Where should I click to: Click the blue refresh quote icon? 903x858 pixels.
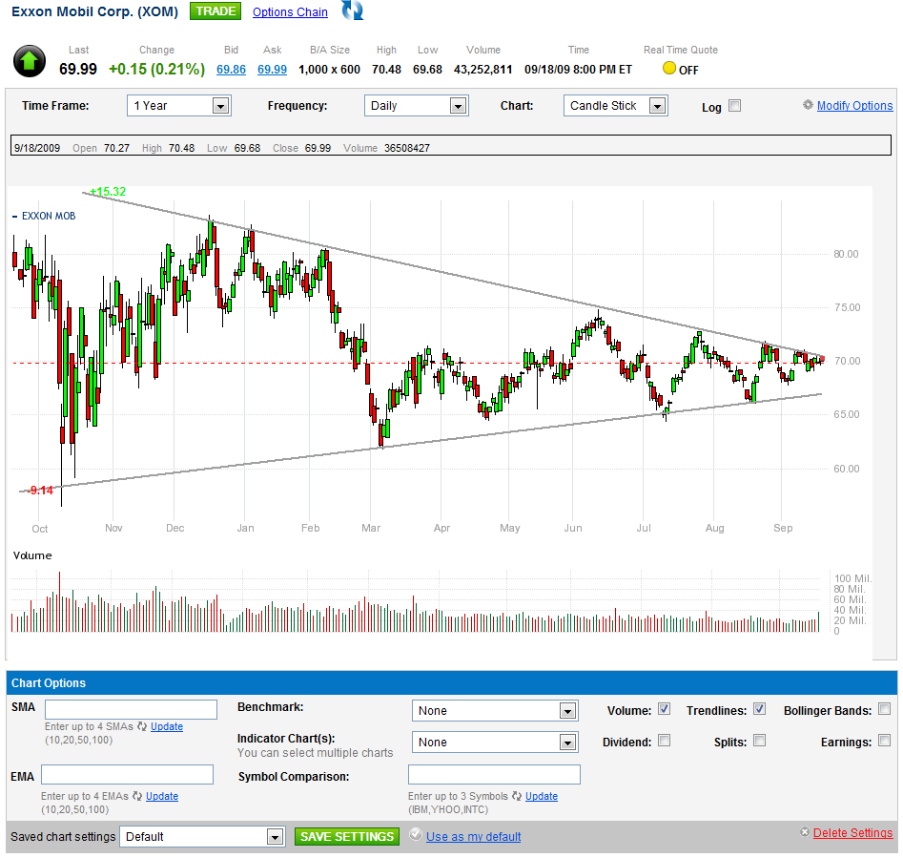pyautogui.click(x=353, y=10)
